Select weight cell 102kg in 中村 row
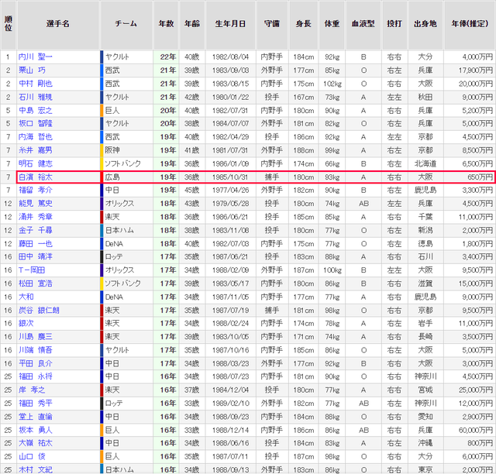Viewport: 496px width, 474px height. 332,84
